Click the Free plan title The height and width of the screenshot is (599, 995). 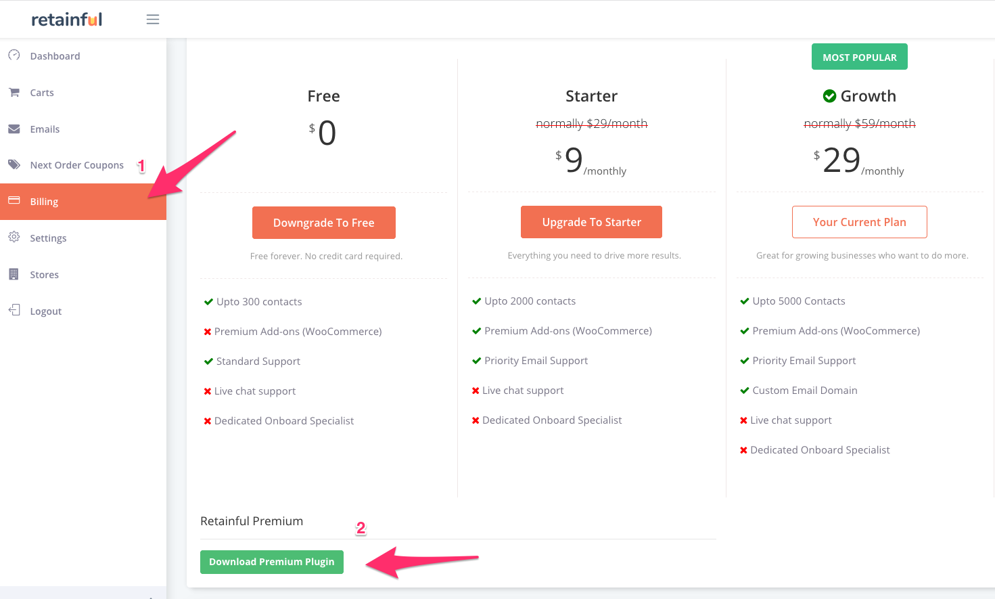[324, 96]
